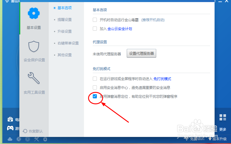Click the 代理设置 section heading

click(100, 42)
